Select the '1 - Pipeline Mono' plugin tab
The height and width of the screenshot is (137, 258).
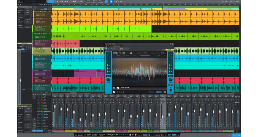(x=116, y=46)
